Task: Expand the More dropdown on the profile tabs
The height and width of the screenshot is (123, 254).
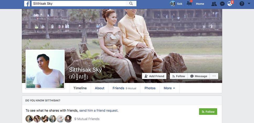Action: coord(169,88)
